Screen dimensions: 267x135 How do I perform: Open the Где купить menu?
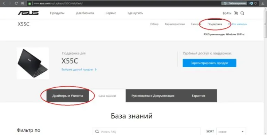[x=135, y=13]
